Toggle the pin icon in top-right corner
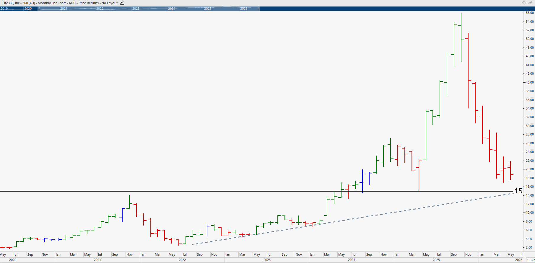535x263 pixels. tap(531, 3)
